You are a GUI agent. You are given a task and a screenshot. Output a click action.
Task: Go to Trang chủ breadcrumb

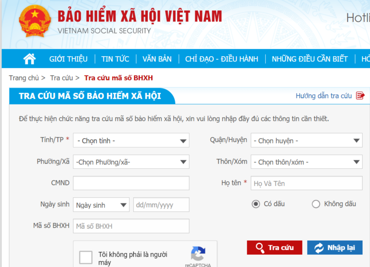click(x=24, y=78)
